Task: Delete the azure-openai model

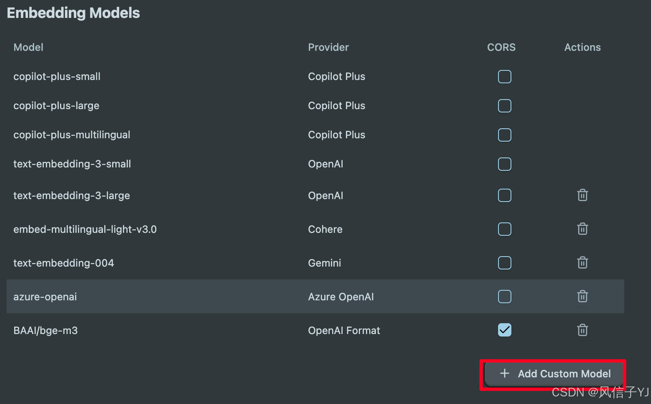Action: (582, 296)
